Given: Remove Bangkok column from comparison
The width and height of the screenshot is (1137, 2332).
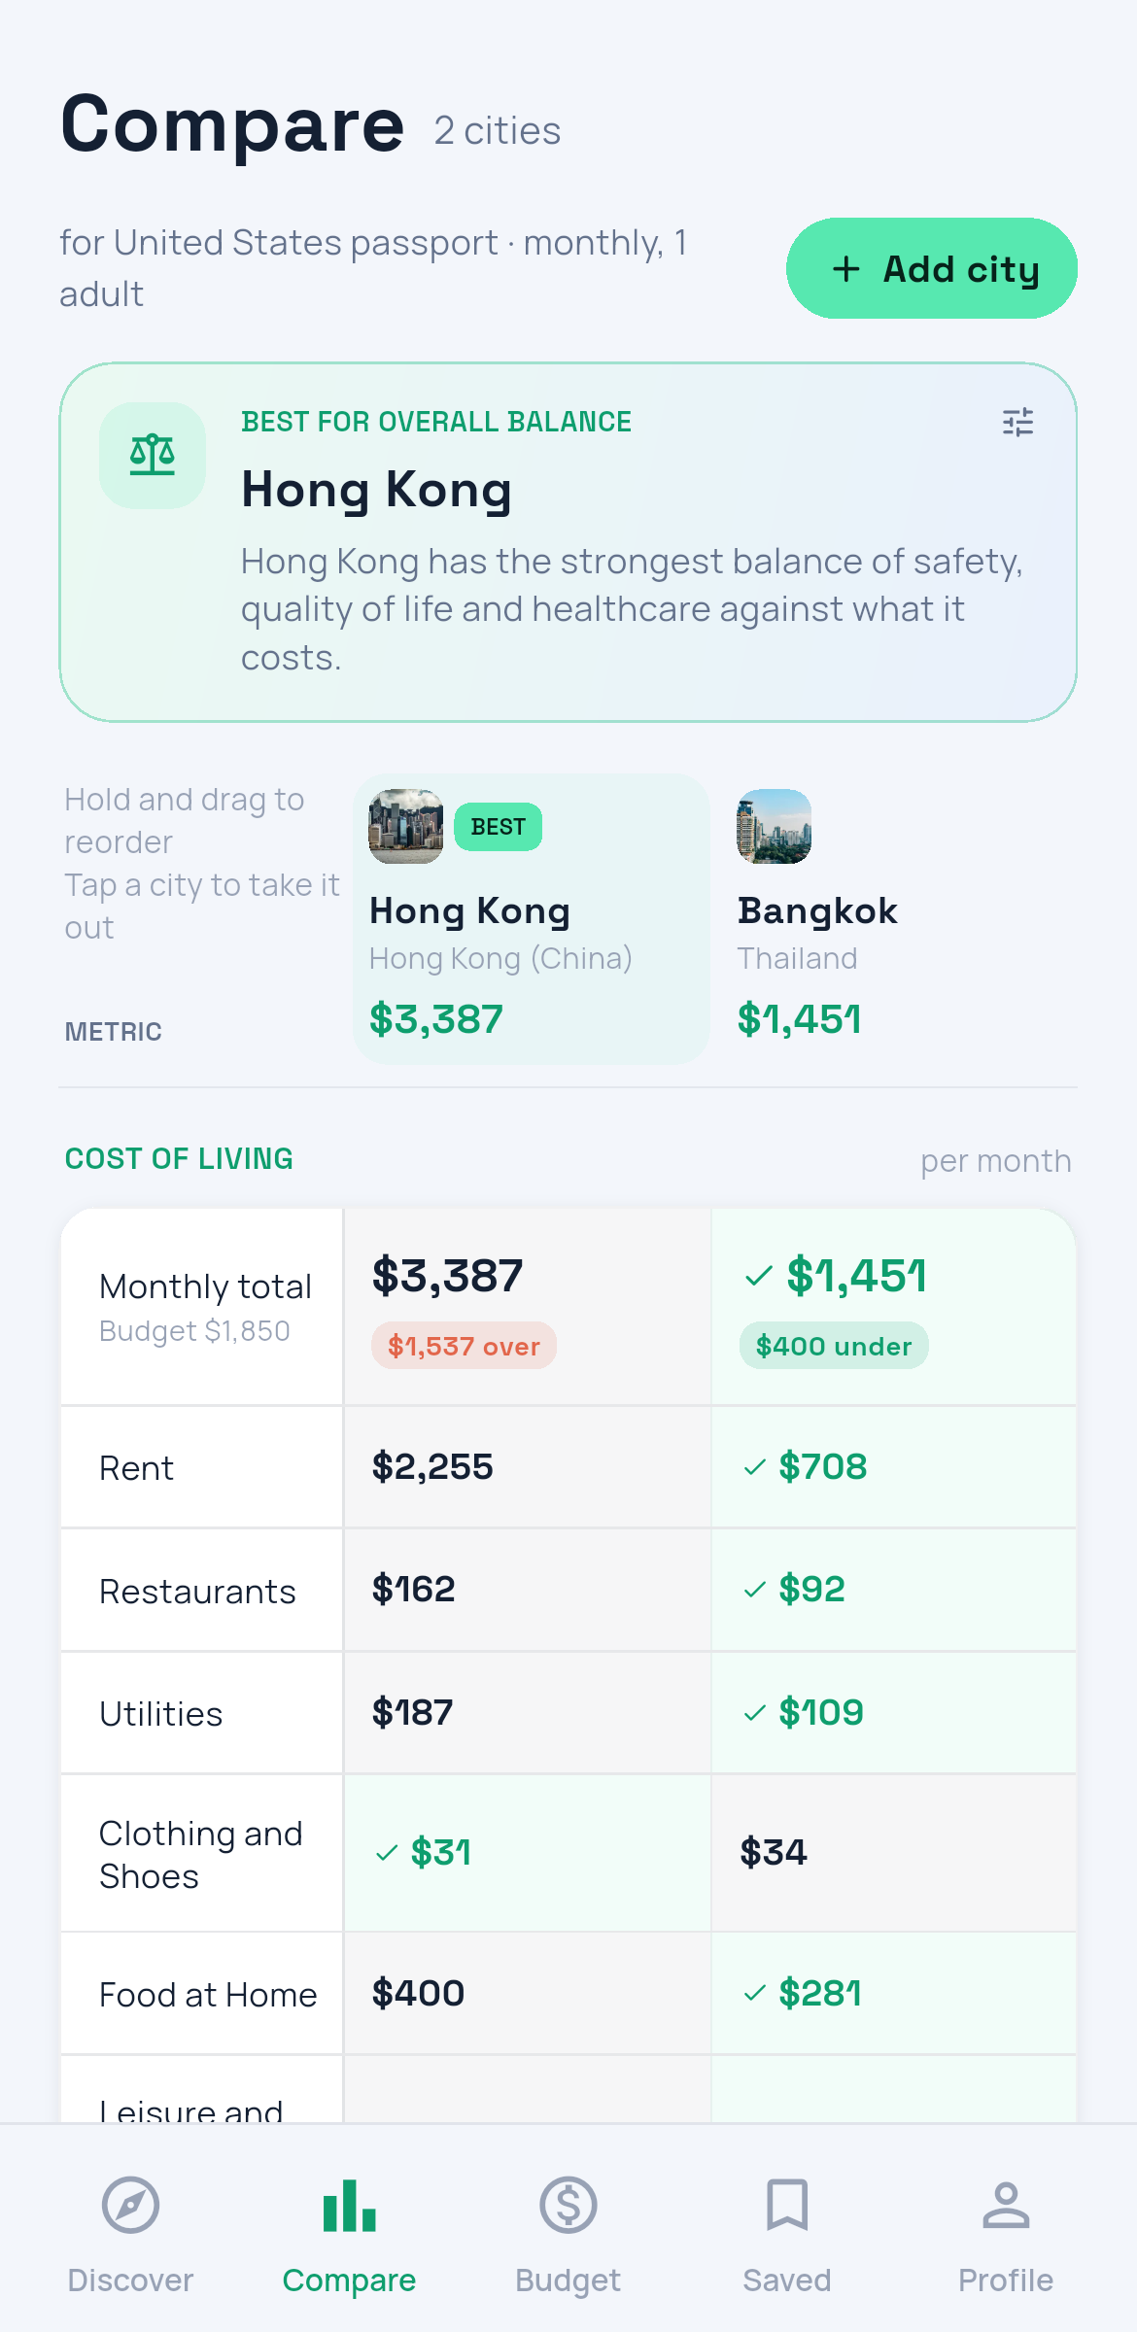Looking at the screenshot, I should point(894,918).
